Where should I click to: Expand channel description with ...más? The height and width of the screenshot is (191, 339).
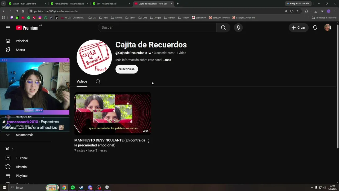[167, 60]
